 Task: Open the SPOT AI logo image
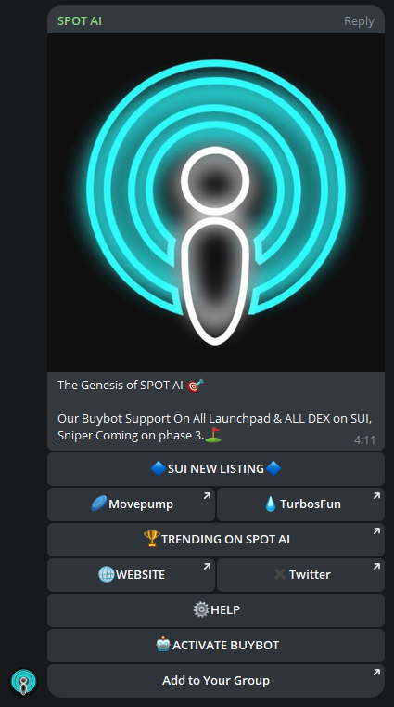pos(216,203)
